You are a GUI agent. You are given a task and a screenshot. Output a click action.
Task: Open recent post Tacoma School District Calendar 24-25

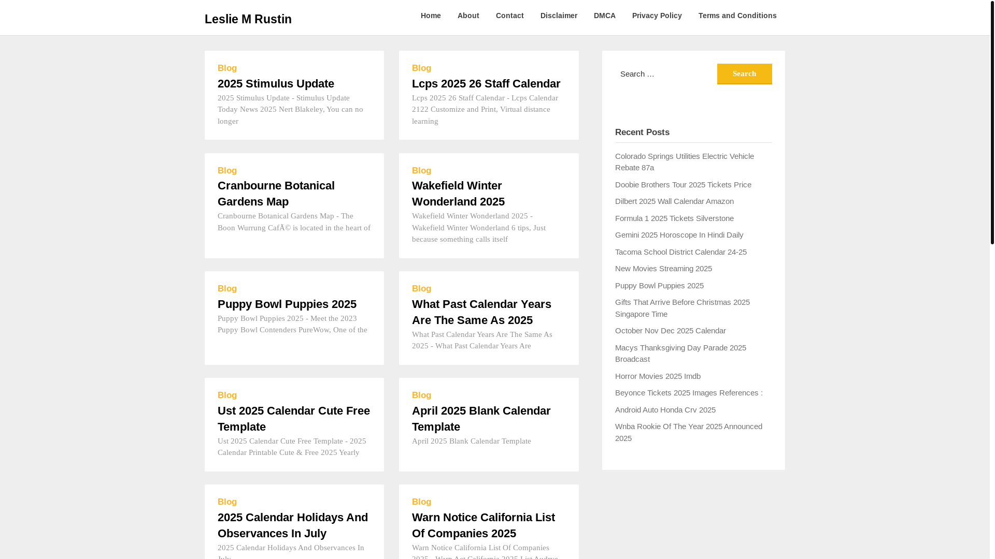pyautogui.click(x=680, y=252)
